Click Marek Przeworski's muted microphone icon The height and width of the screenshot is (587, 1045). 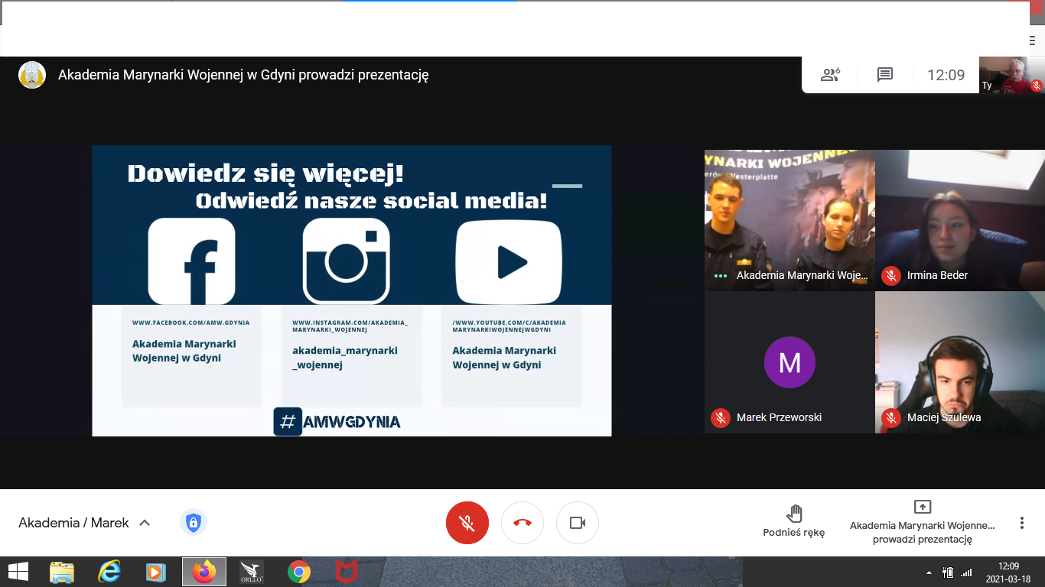[720, 417]
